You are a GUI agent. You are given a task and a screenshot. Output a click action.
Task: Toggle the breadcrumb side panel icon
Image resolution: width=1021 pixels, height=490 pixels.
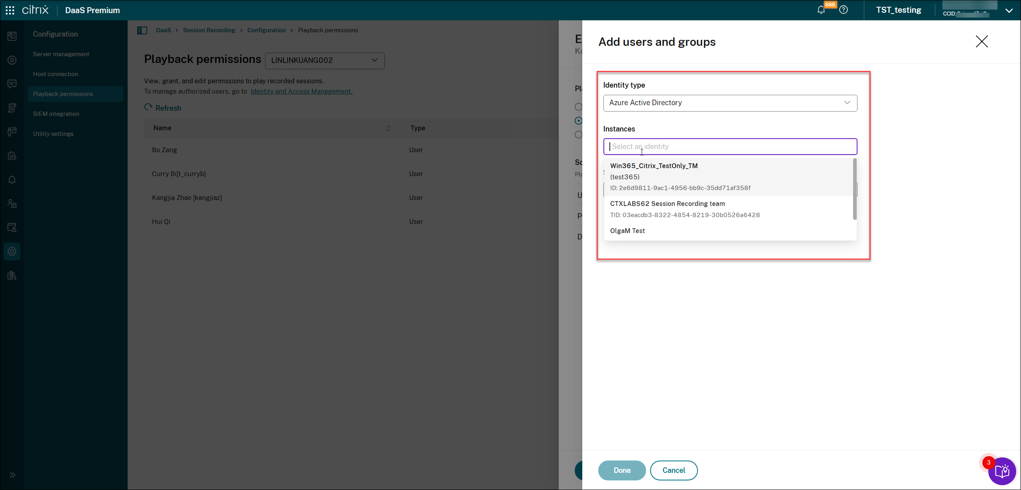142,30
